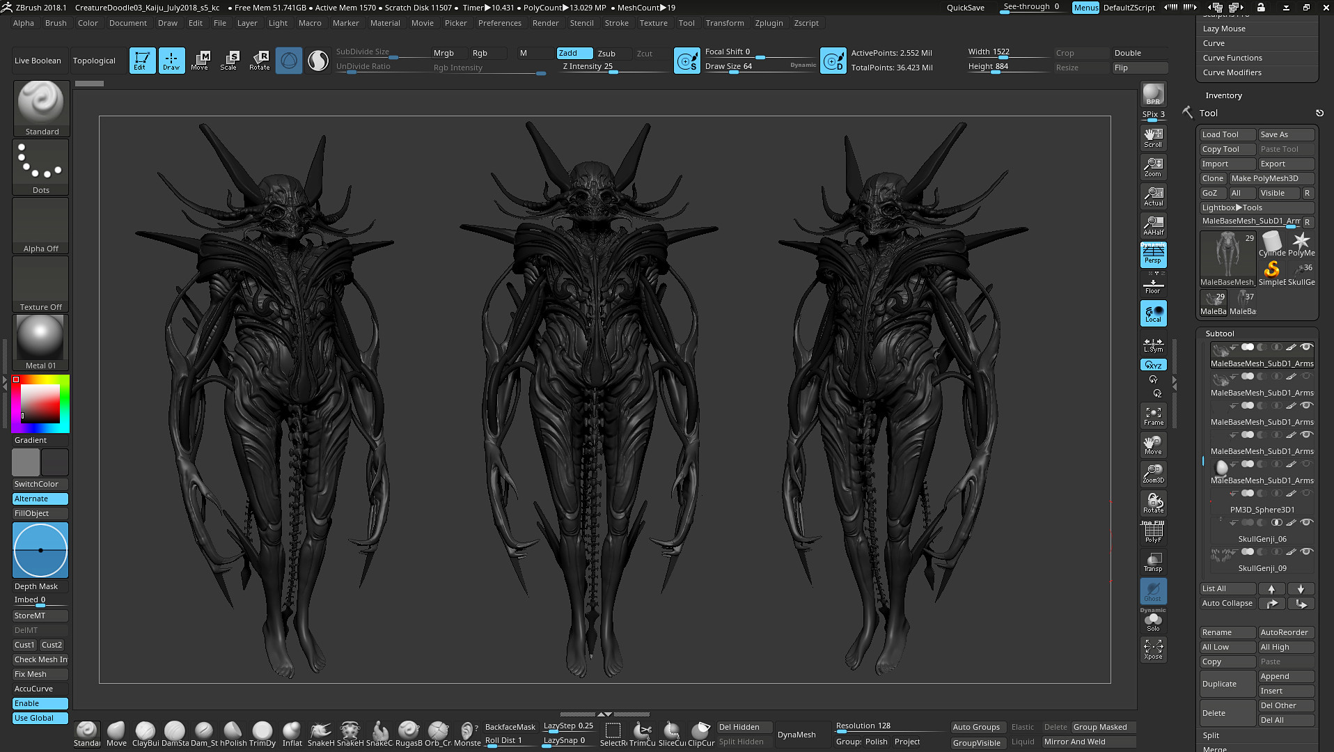Adjust the Z Intensity slider
Image resolution: width=1334 pixels, height=752 pixels.
point(613,67)
